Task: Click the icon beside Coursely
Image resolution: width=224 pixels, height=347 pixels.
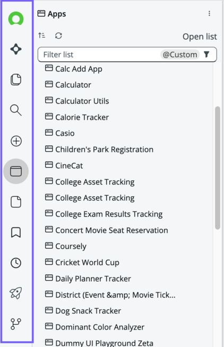Action: (49, 246)
